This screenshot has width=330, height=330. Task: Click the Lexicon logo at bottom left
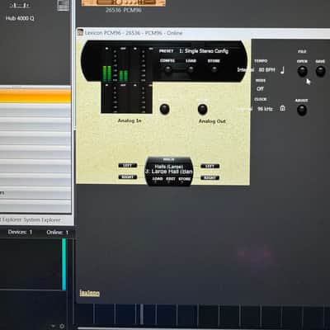[x=90, y=293]
